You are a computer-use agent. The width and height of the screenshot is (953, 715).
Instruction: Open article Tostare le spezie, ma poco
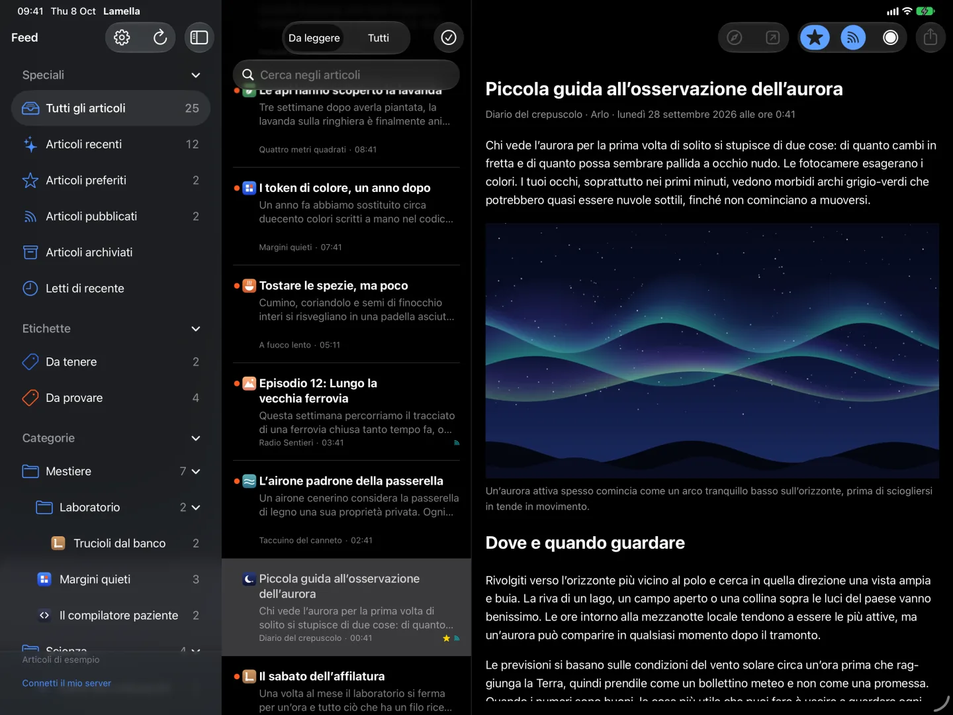pyautogui.click(x=346, y=314)
